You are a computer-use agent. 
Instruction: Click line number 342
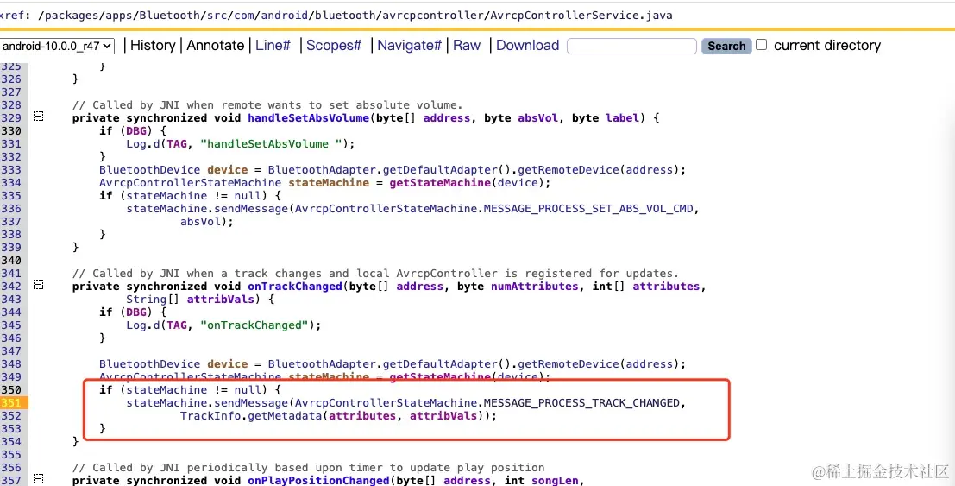coord(10,286)
